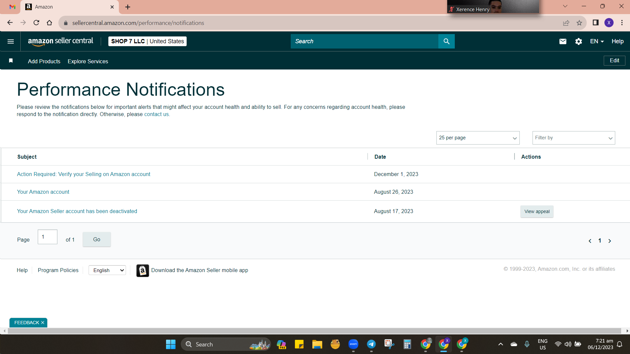Toggle the browser side panel icon
The width and height of the screenshot is (630, 354).
tap(596, 23)
